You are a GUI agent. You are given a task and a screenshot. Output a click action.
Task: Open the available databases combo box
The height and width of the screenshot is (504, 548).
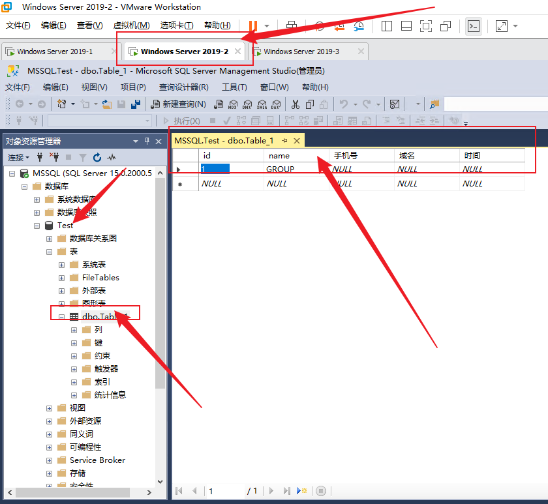tap(100, 121)
